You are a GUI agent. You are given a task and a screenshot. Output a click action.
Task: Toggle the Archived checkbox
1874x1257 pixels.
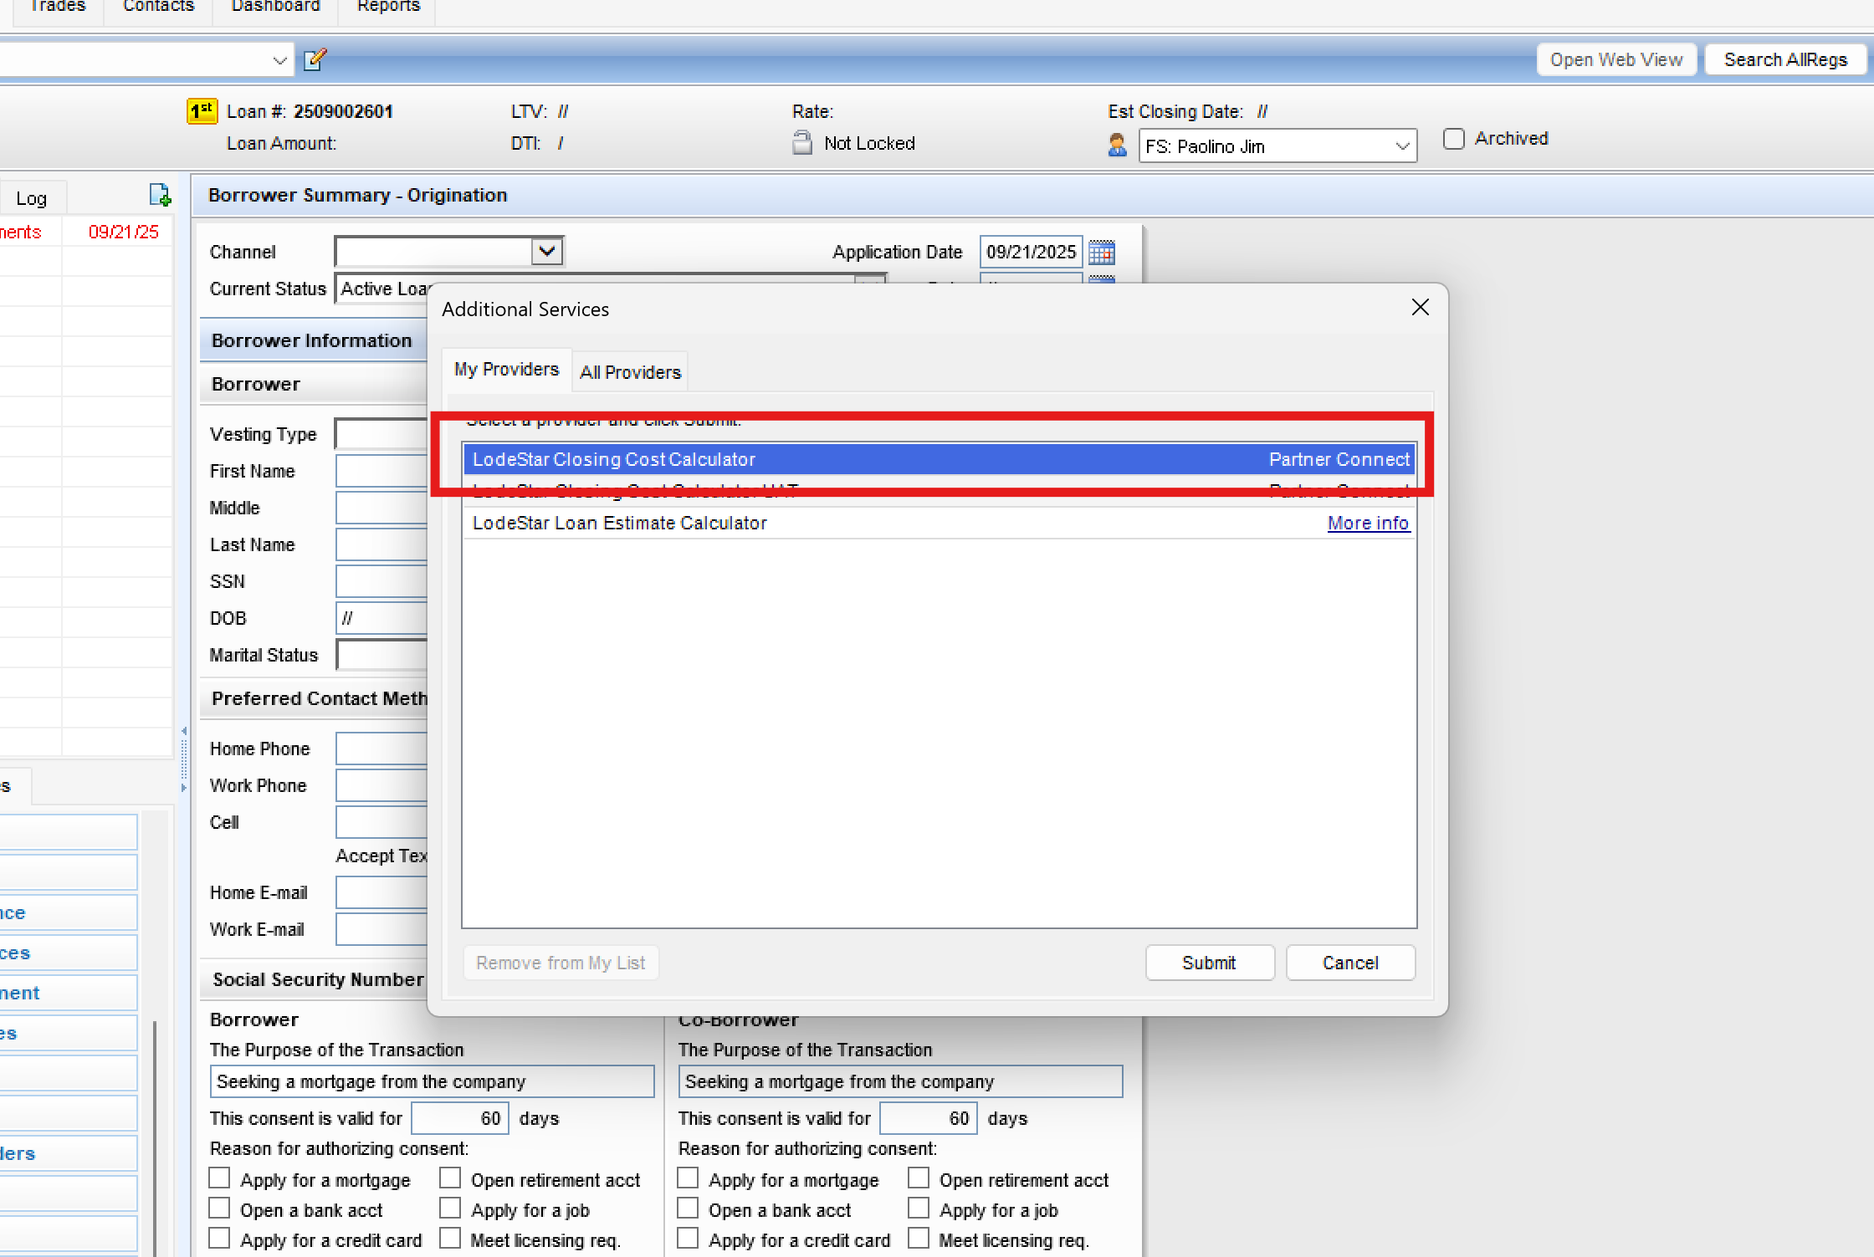(1454, 139)
